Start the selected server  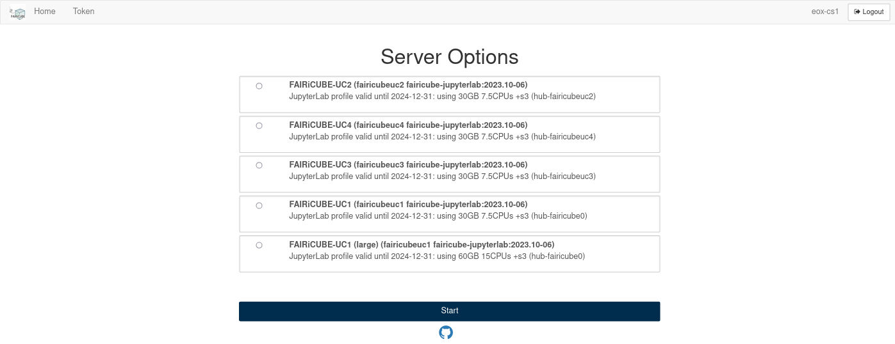click(449, 311)
